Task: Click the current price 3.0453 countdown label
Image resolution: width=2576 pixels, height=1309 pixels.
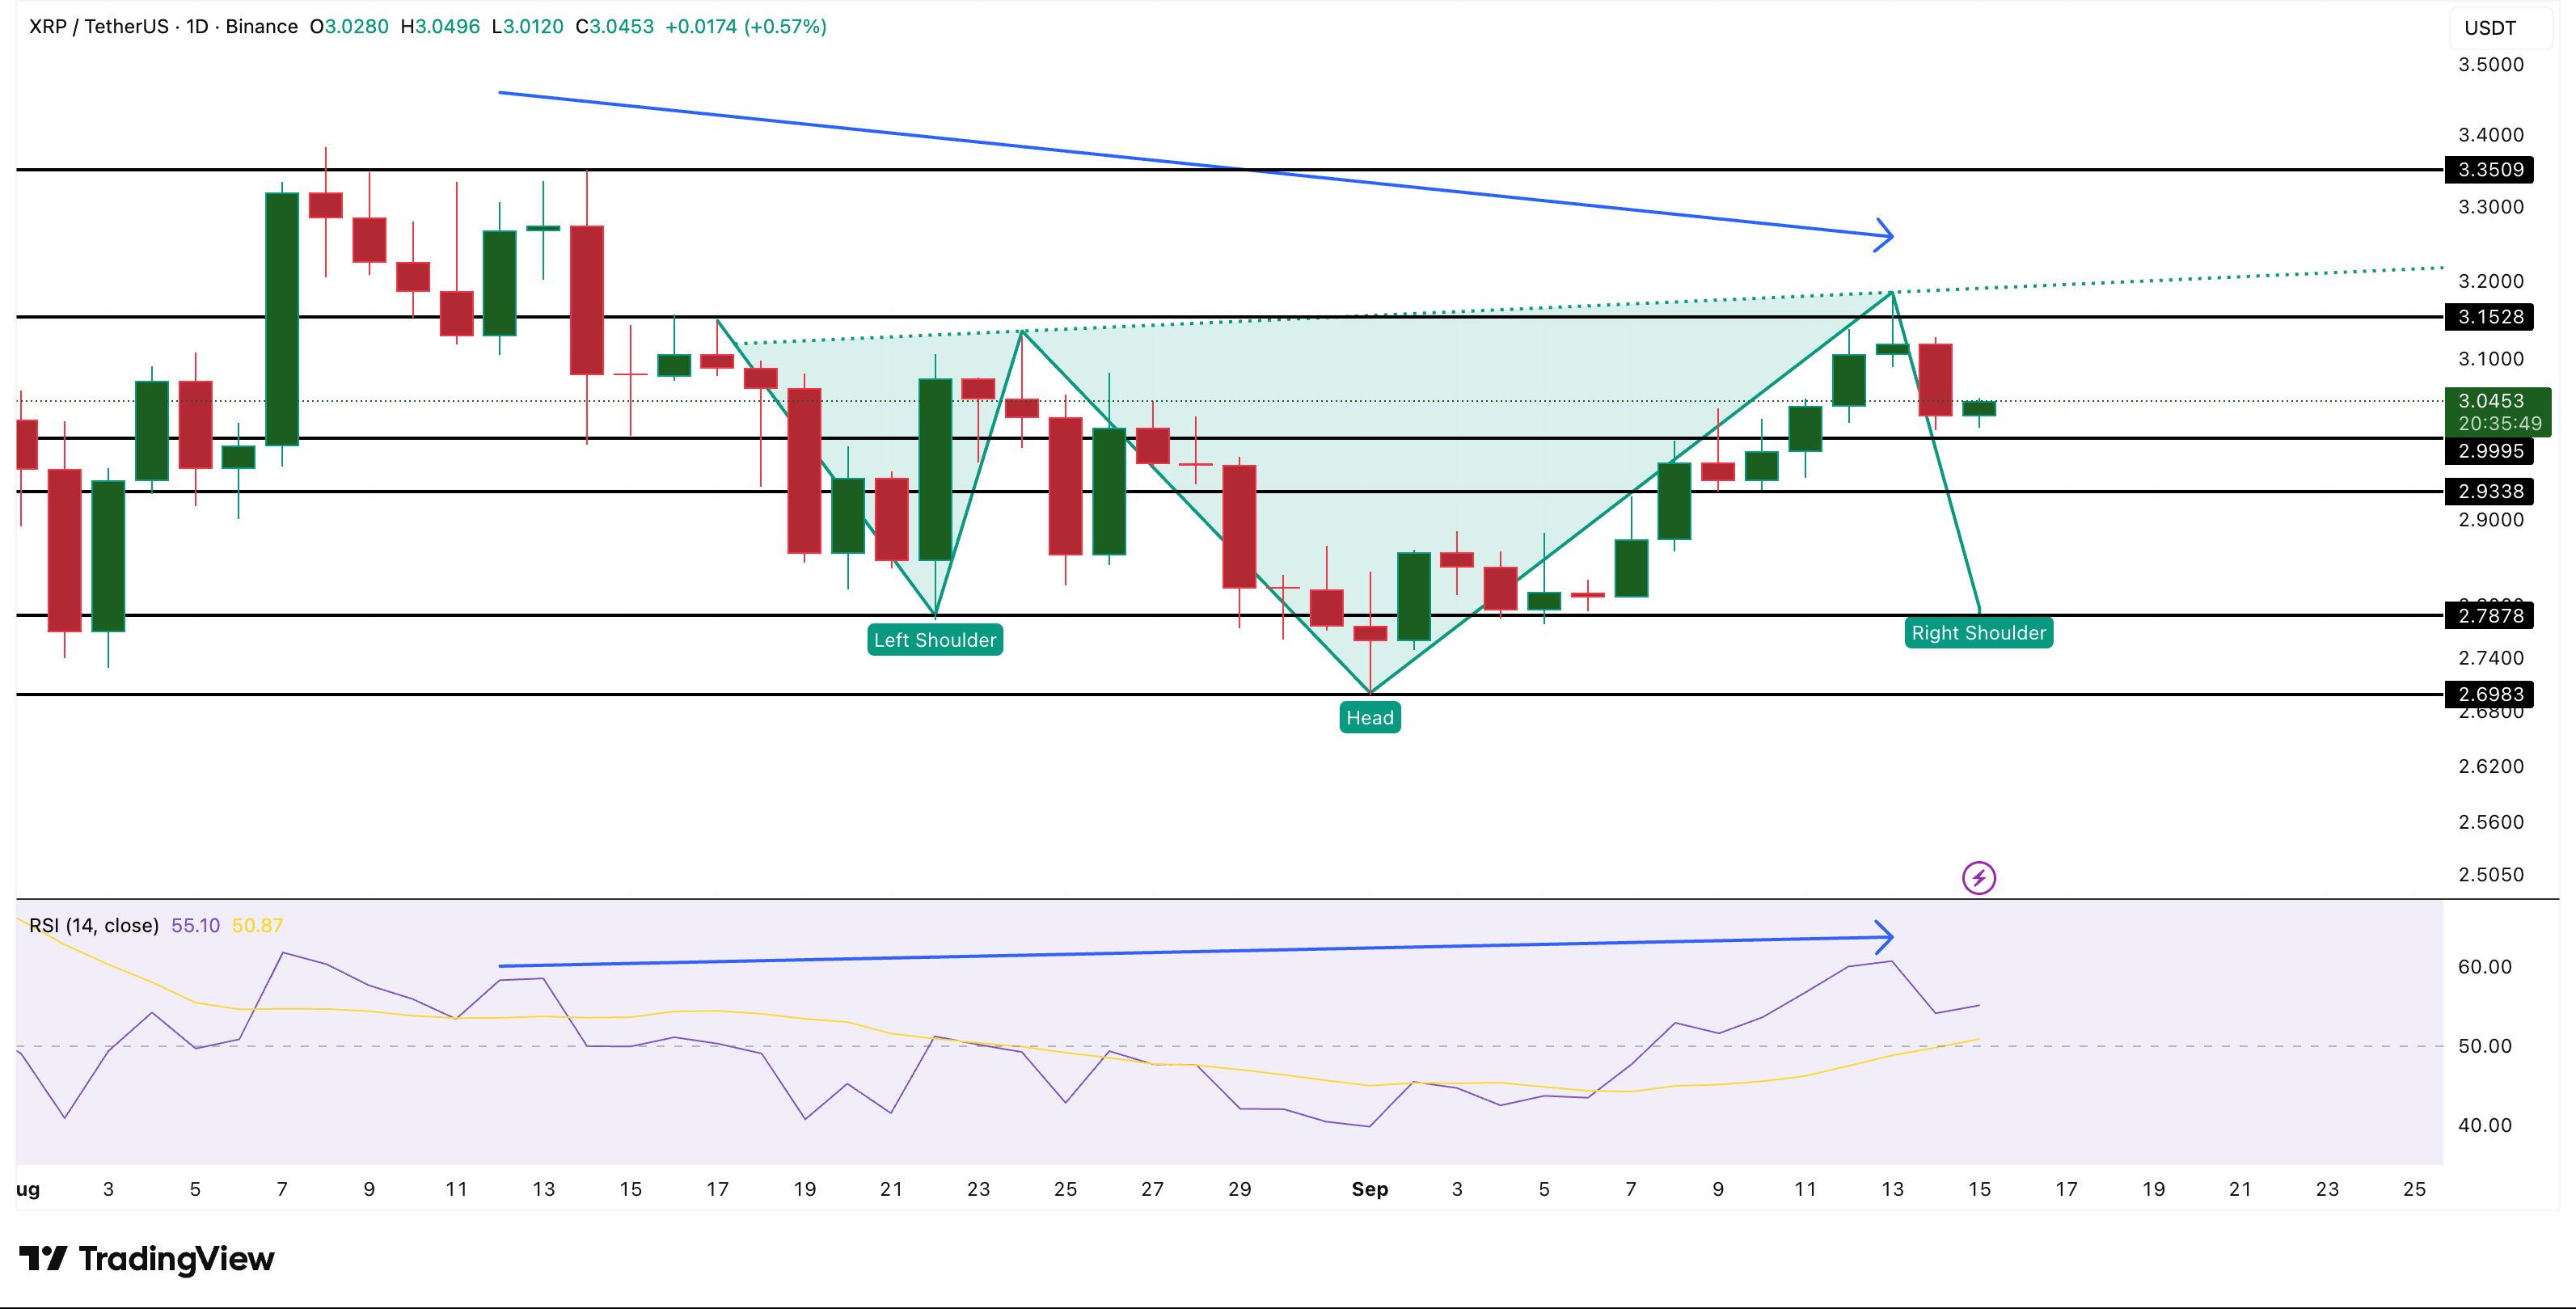Action: (x=2497, y=412)
